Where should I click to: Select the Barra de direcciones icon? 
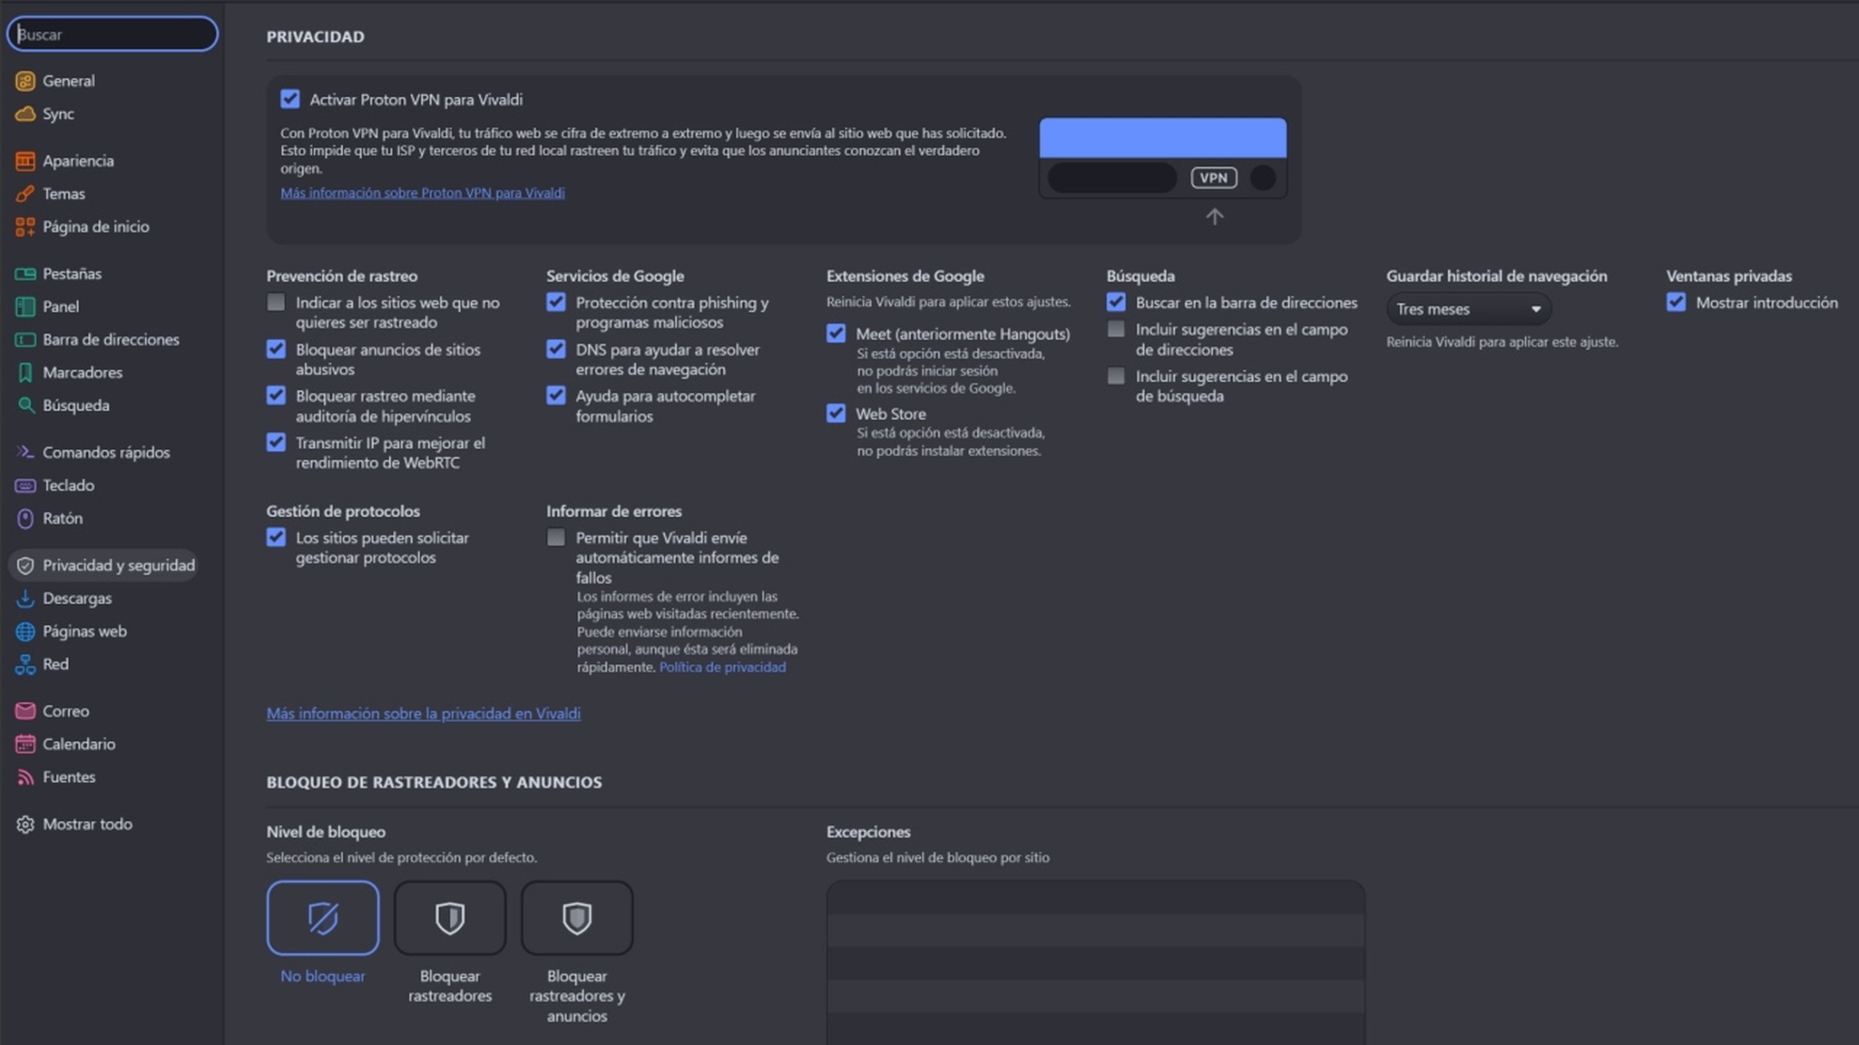point(25,340)
